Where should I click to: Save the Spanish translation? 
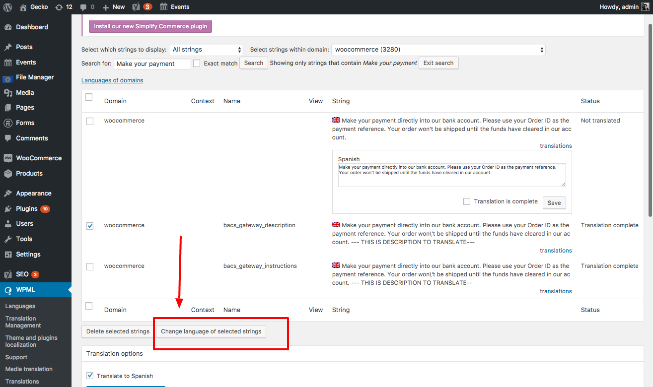(x=554, y=203)
